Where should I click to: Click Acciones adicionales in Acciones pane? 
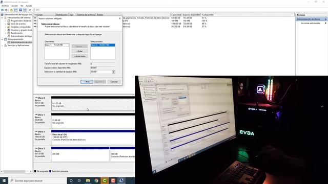(311, 23)
